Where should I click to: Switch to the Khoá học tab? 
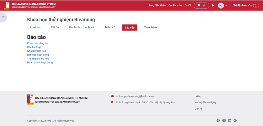pos(35,27)
